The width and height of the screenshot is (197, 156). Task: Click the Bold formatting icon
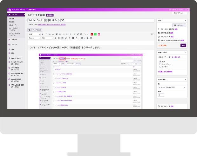pyautogui.click(x=42, y=34)
